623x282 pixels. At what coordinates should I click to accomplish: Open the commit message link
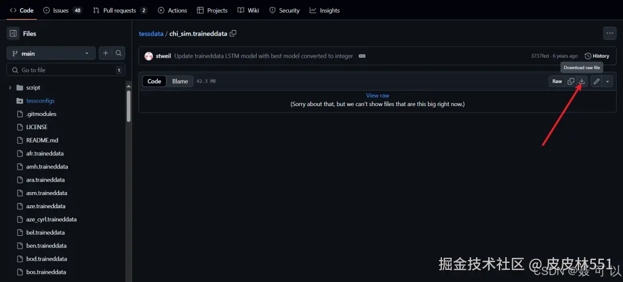264,56
